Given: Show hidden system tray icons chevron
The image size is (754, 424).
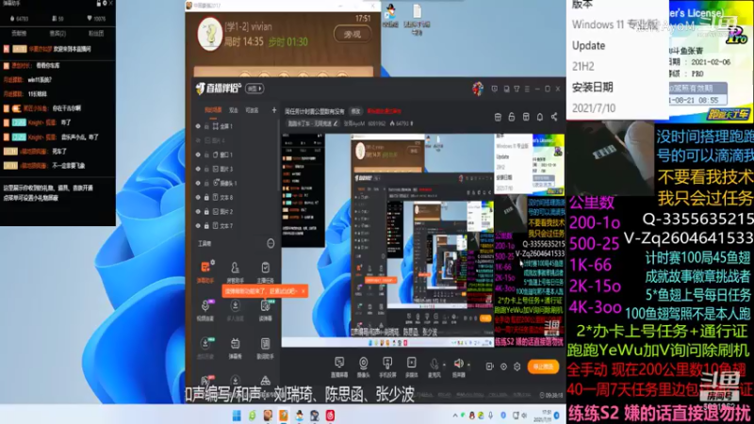Looking at the screenshot, I should coord(455,416).
